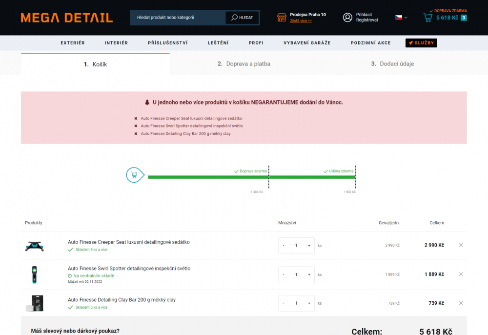Screen dimensions: 488x335
Task: Increase Clay Bar quantity with plus
Action: (x=309, y=303)
